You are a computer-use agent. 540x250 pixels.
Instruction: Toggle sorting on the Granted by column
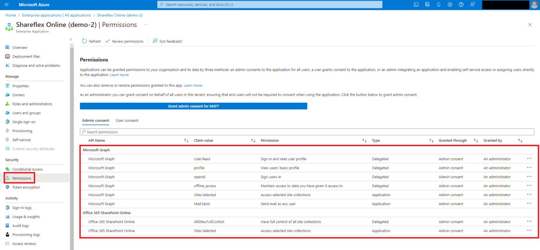tap(520, 140)
